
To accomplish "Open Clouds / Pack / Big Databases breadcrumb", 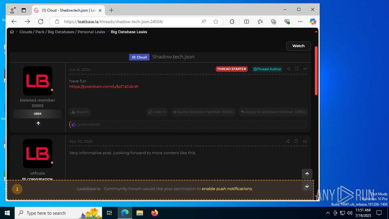I will [x=62, y=32].
